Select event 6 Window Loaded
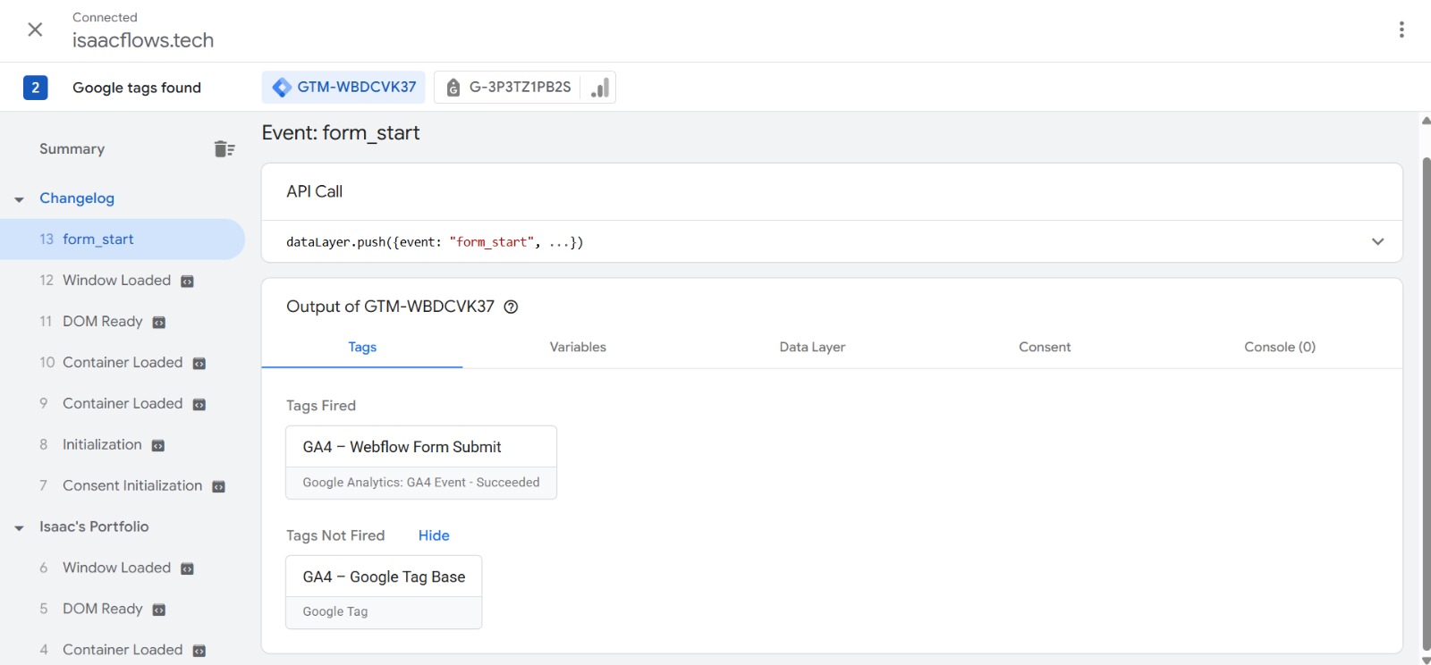This screenshot has height=665, width=1431. coord(123,568)
